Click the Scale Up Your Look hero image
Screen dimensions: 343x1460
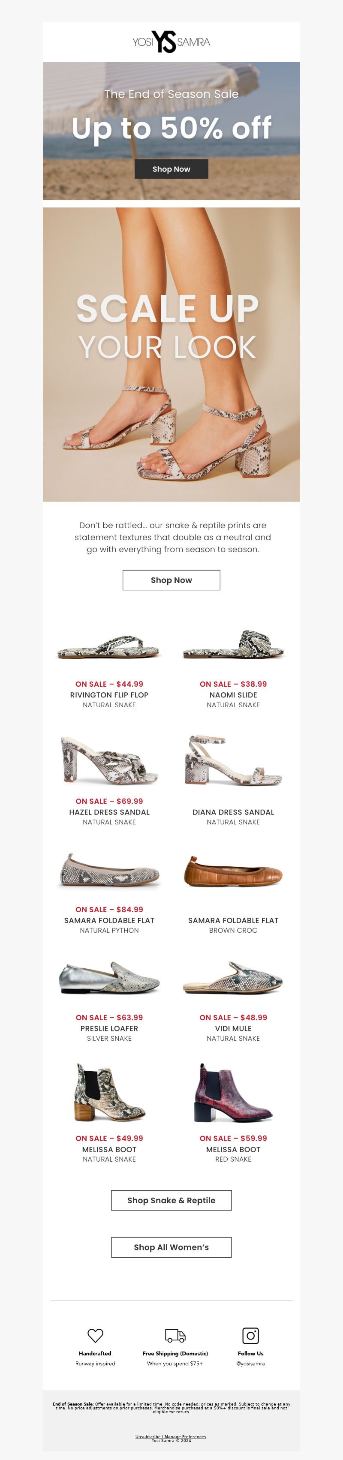pos(171,354)
